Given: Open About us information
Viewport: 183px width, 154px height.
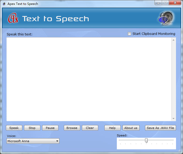Looking at the screenshot, I should pos(131,128).
